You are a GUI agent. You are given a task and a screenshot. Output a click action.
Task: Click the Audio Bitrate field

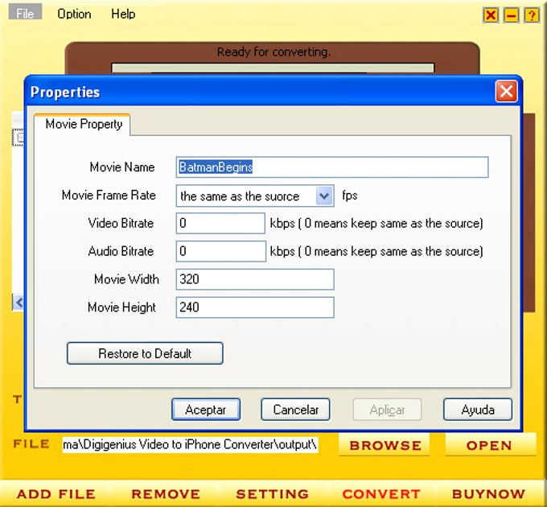221,251
